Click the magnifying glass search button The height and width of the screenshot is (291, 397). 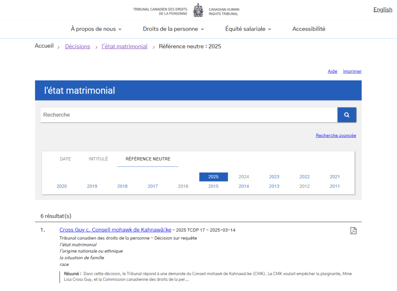[x=347, y=115]
